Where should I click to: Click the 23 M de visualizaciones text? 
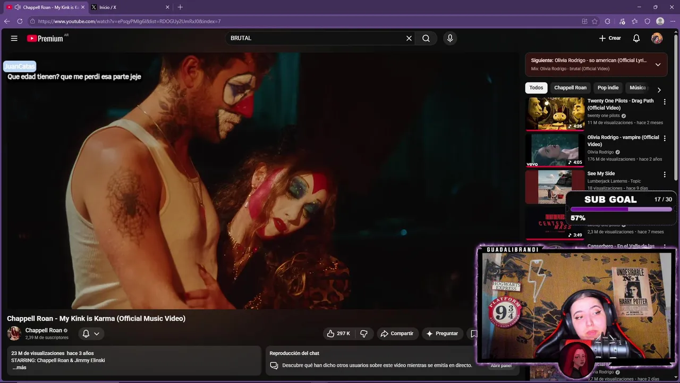(38, 353)
